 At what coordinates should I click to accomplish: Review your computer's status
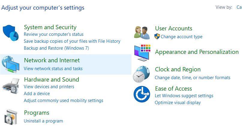pos(54,34)
